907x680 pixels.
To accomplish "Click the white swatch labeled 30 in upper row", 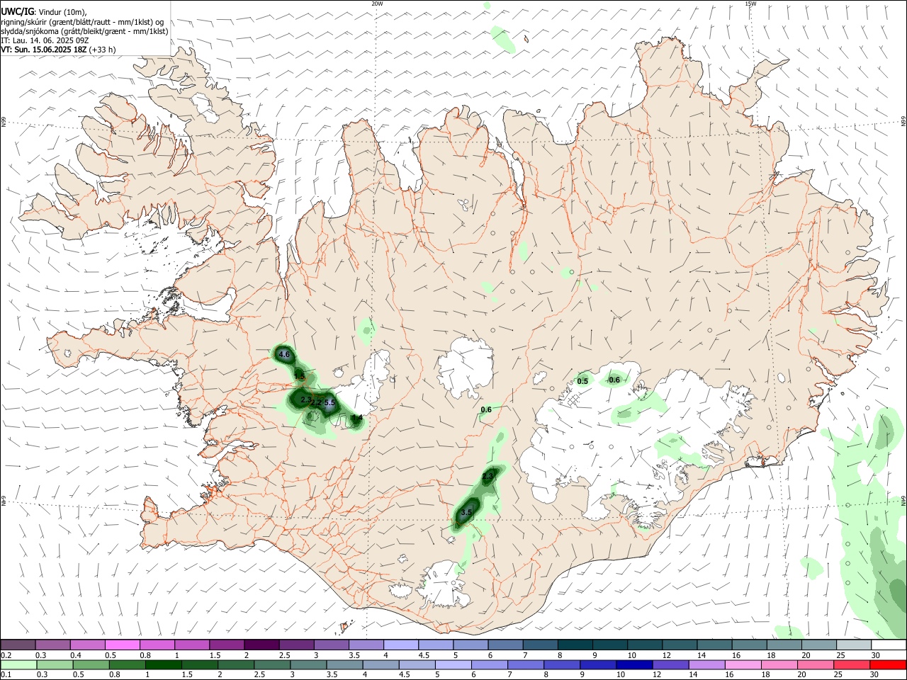I will pyautogui.click(x=889, y=645).
